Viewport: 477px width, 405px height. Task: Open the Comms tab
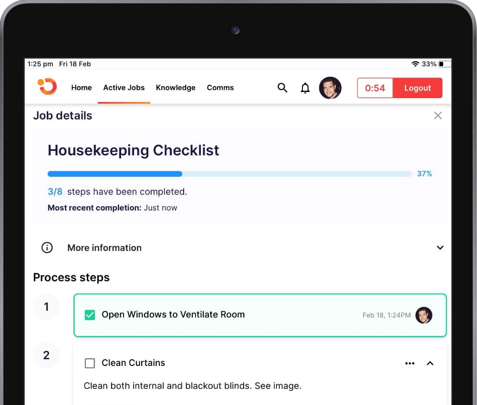click(x=220, y=88)
